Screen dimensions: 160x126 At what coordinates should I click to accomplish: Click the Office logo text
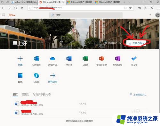click(12, 15)
